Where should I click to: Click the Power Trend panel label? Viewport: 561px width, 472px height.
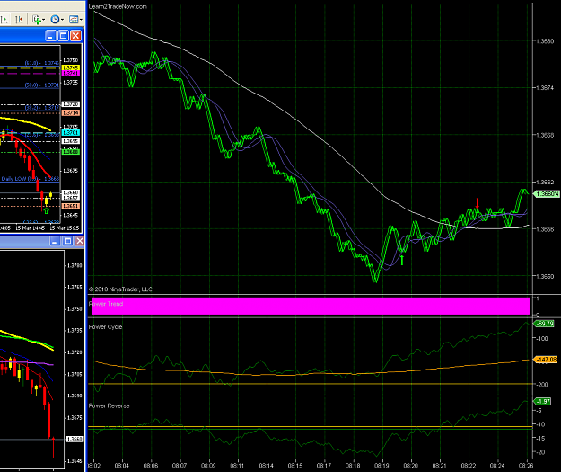[106, 304]
